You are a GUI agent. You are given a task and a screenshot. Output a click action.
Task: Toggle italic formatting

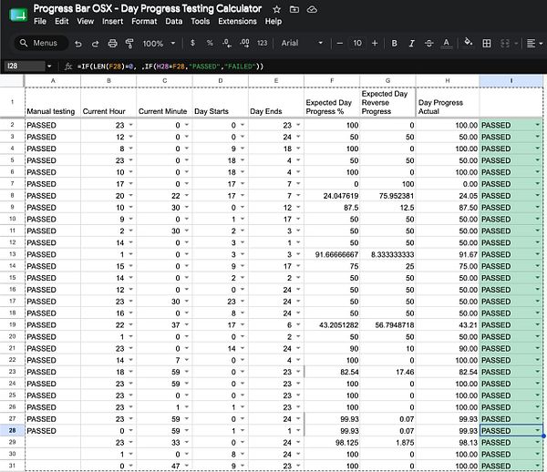point(412,43)
